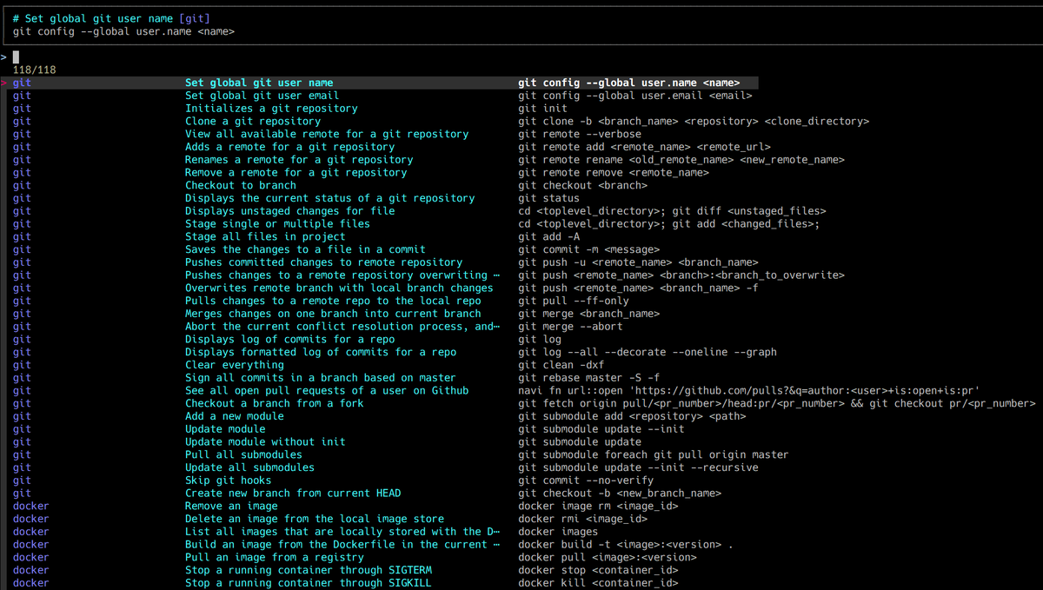
Task: Choose 'Pushes committed changes to remote repository'
Action: point(323,262)
